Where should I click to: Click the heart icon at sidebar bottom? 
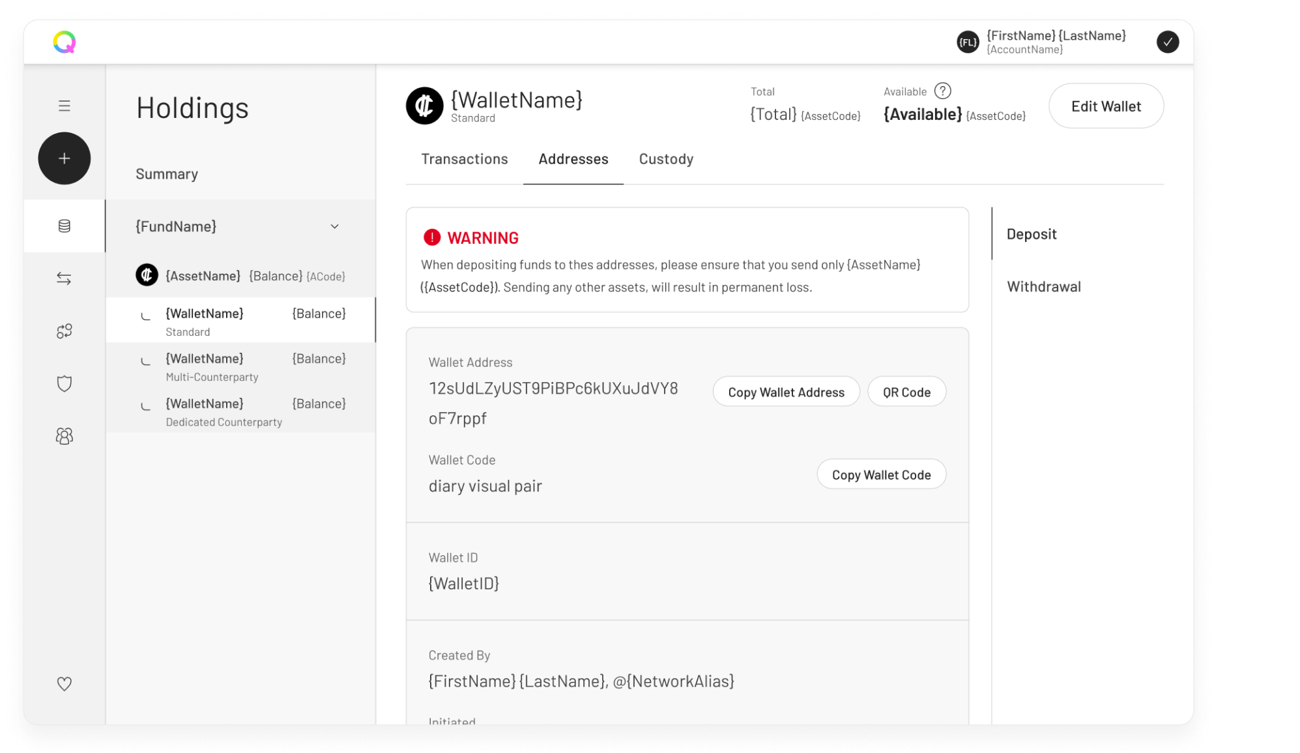(64, 684)
